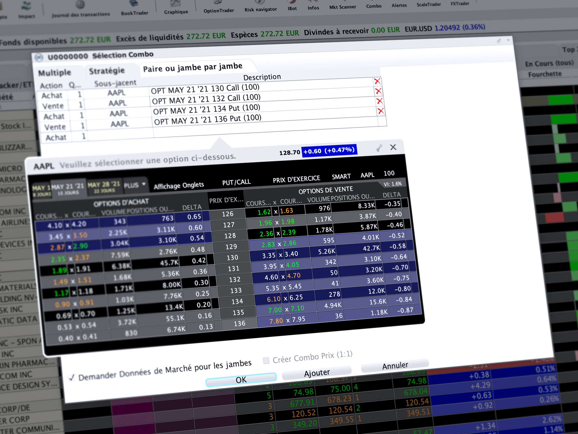This screenshot has height=434, width=578.
Task: Switch to the Multiple tab
Action: [55, 73]
